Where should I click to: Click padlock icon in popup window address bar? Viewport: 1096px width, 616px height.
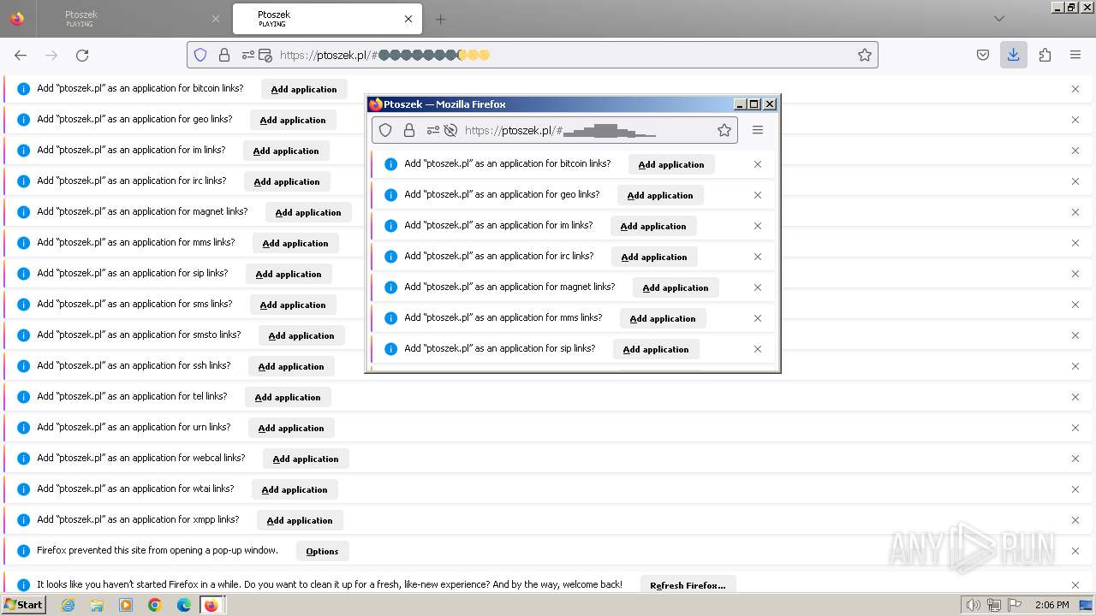coord(409,130)
